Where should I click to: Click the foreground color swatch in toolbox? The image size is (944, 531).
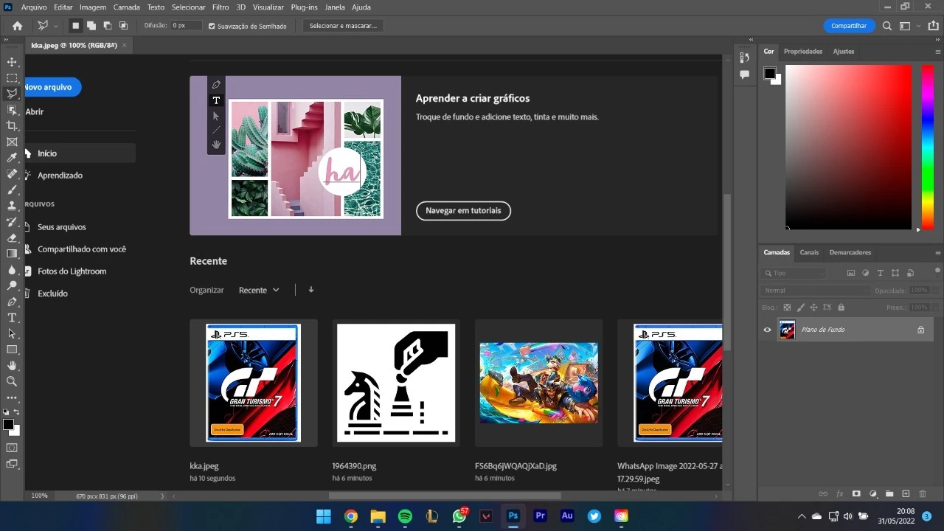point(8,425)
